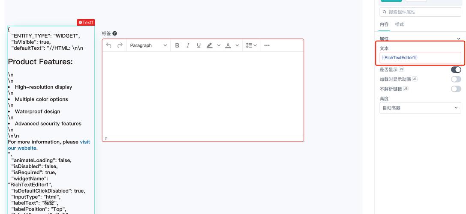Click the redo arrow in editor toolbar
The image size is (466, 214).
pos(120,45)
